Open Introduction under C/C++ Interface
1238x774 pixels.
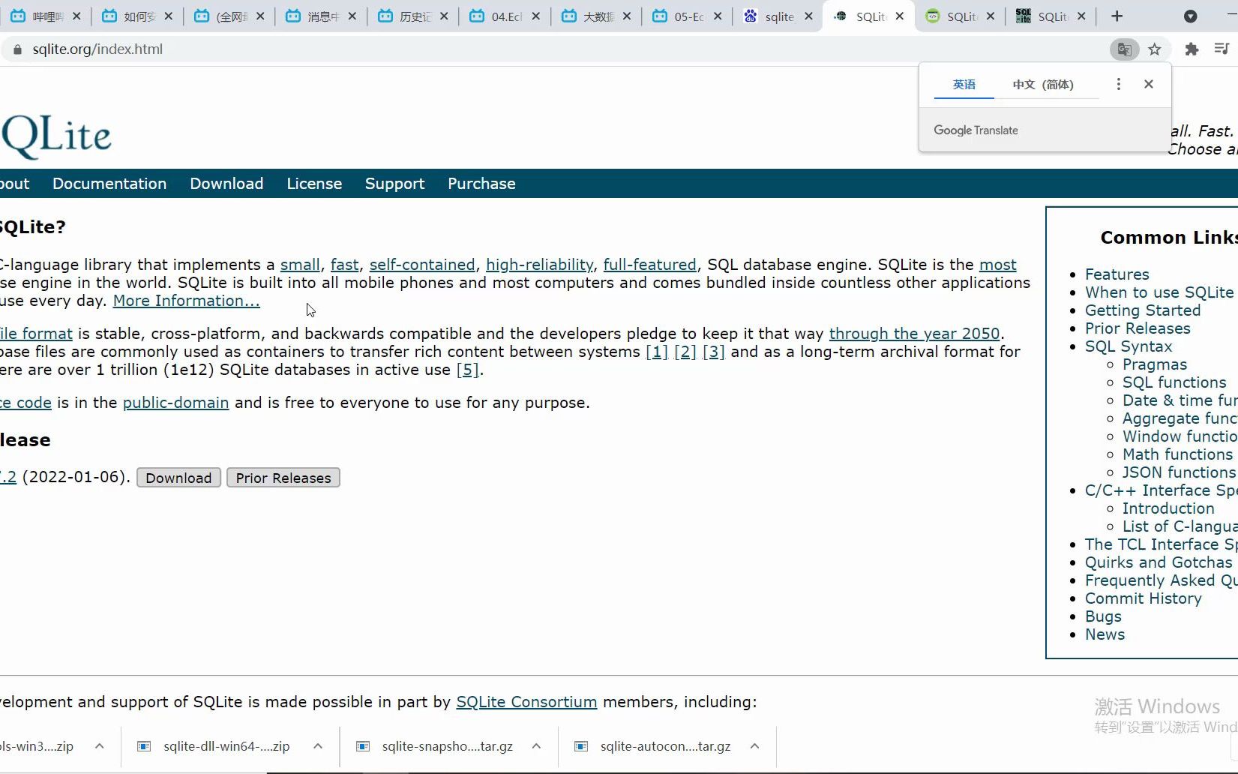point(1168,508)
